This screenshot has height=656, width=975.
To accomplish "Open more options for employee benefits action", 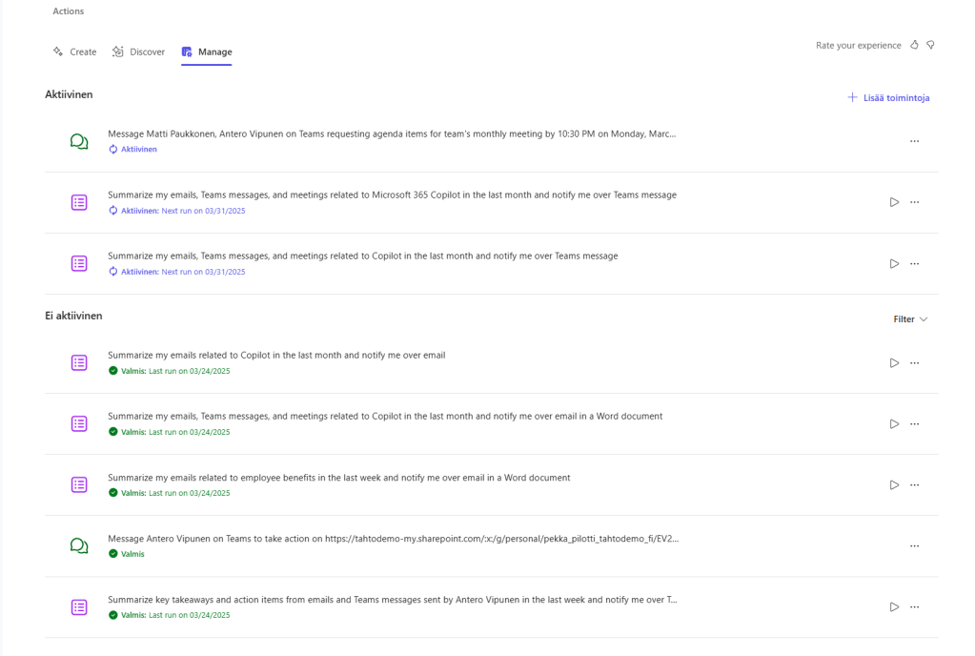I will tap(914, 484).
